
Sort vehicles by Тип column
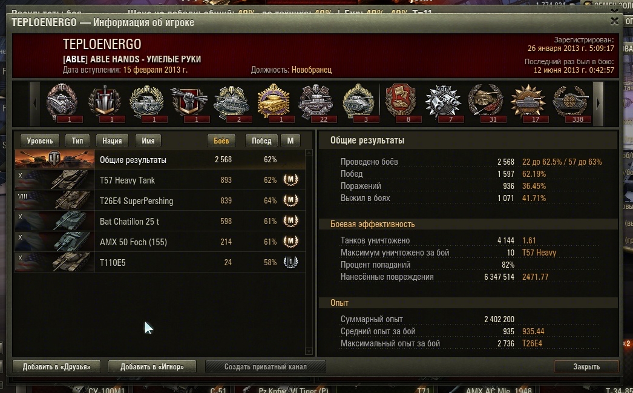point(77,140)
